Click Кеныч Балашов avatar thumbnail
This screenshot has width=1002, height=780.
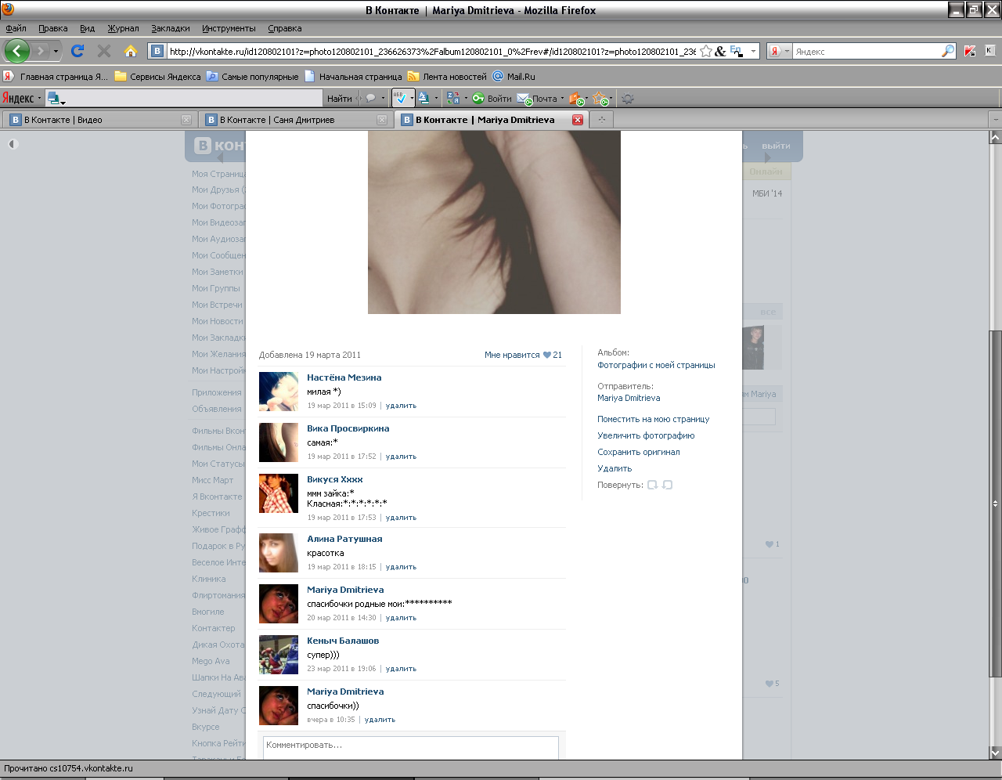(x=279, y=655)
